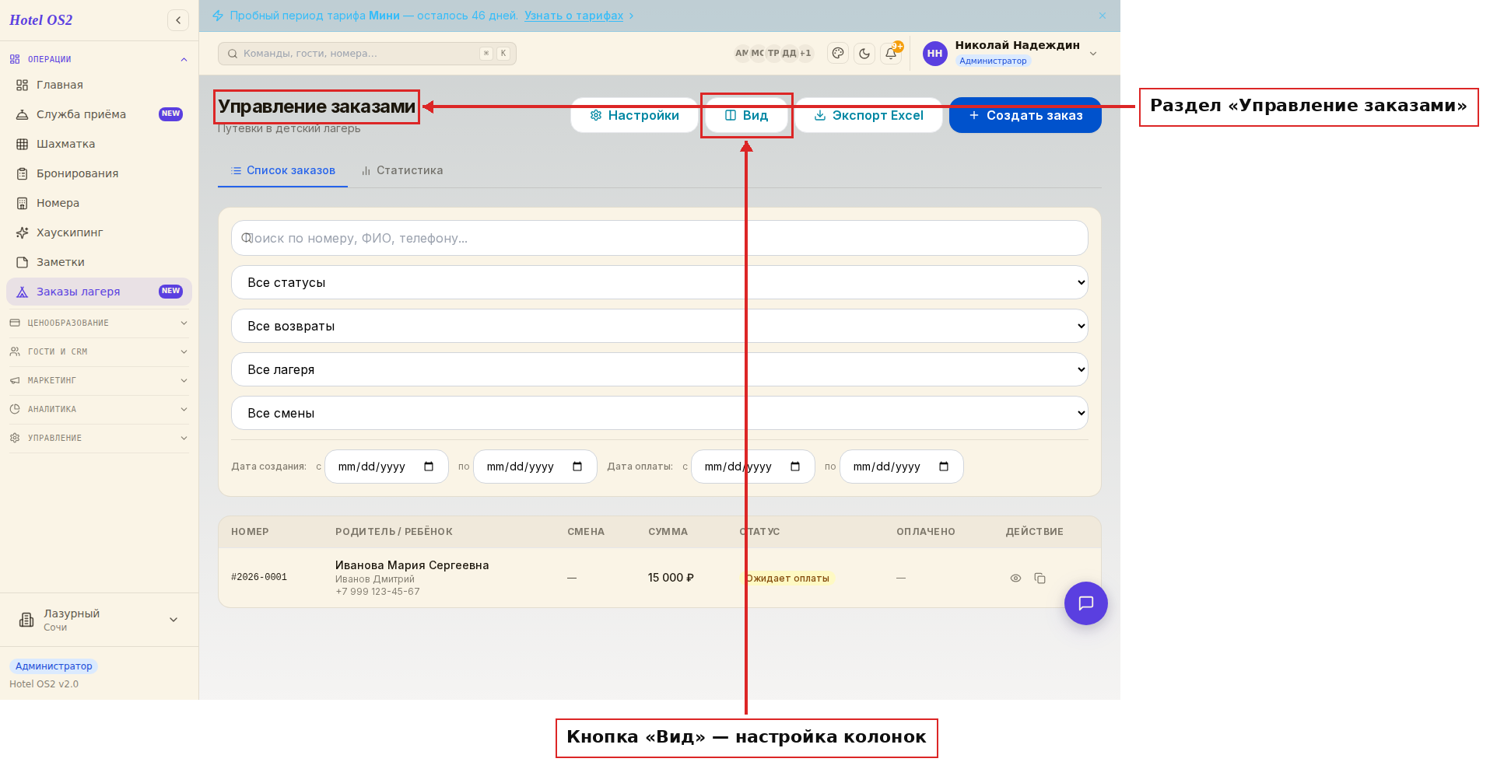Open the Все возвраты dropdown
This screenshot has width=1497, height=776.
tap(660, 326)
